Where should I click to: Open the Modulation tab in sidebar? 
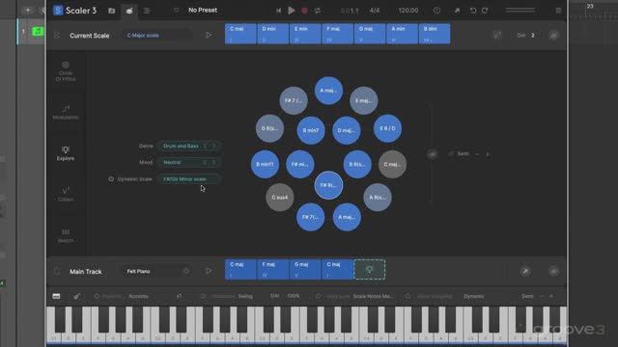coord(66,112)
